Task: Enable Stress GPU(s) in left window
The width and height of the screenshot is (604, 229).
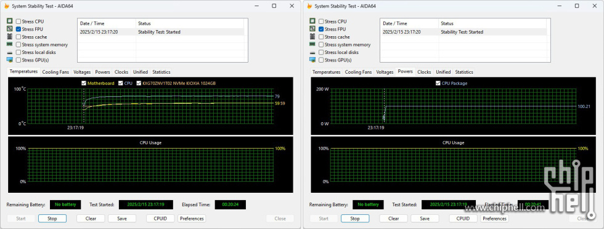Action: click(x=18, y=60)
